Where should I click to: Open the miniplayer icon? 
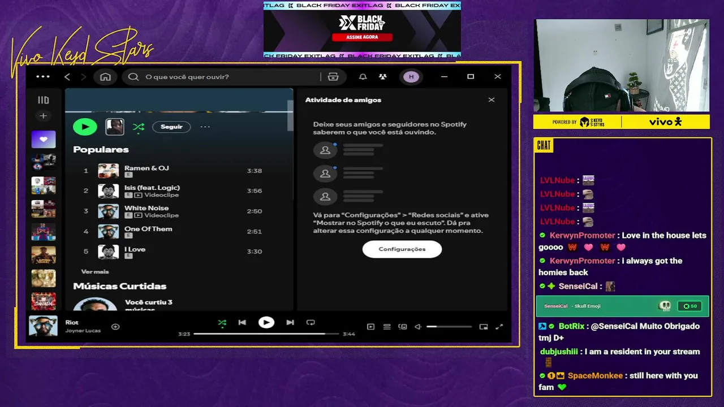484,327
